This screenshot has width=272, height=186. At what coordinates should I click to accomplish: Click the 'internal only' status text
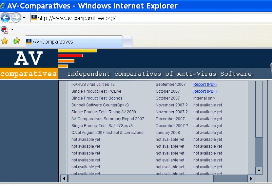point(204,98)
